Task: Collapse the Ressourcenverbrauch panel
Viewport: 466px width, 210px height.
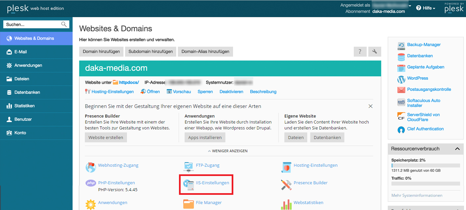Action: pos(457,149)
